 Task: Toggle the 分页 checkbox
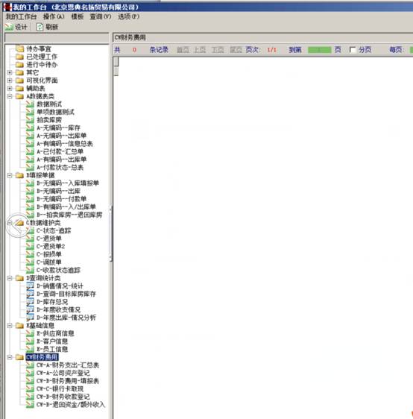[353, 50]
